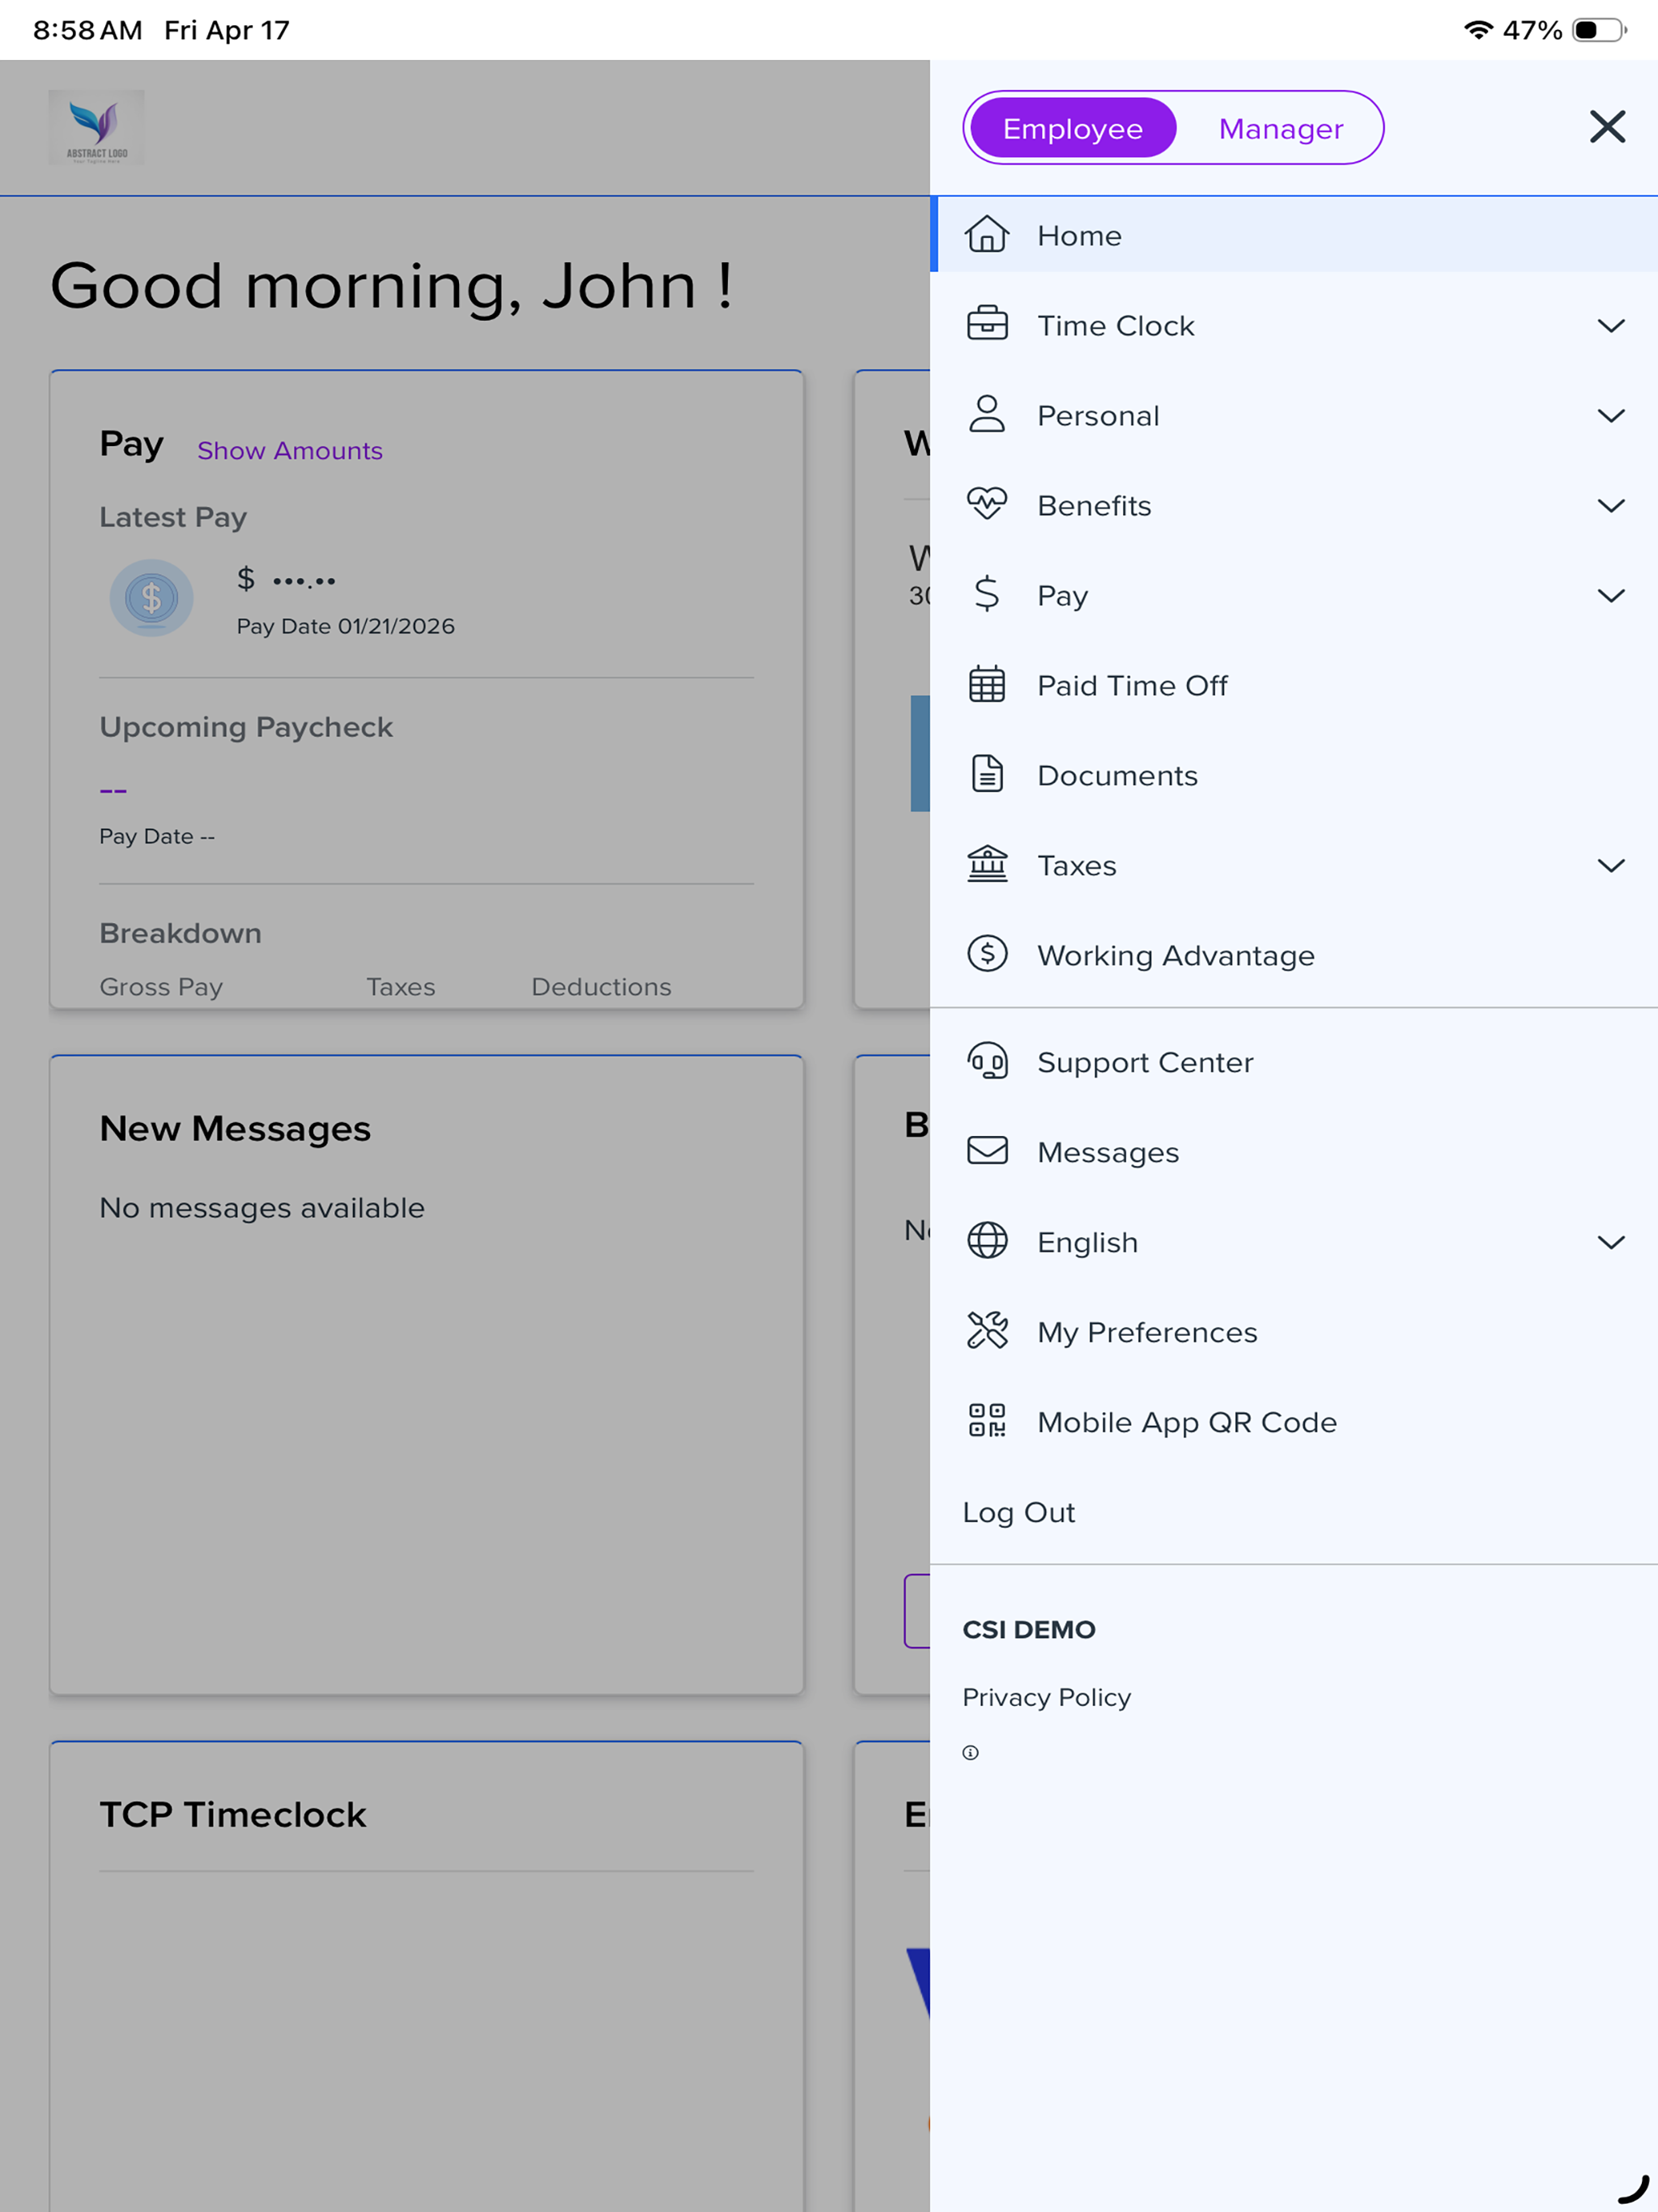
Task: Click the CSI DEMO company label
Action: (1028, 1629)
